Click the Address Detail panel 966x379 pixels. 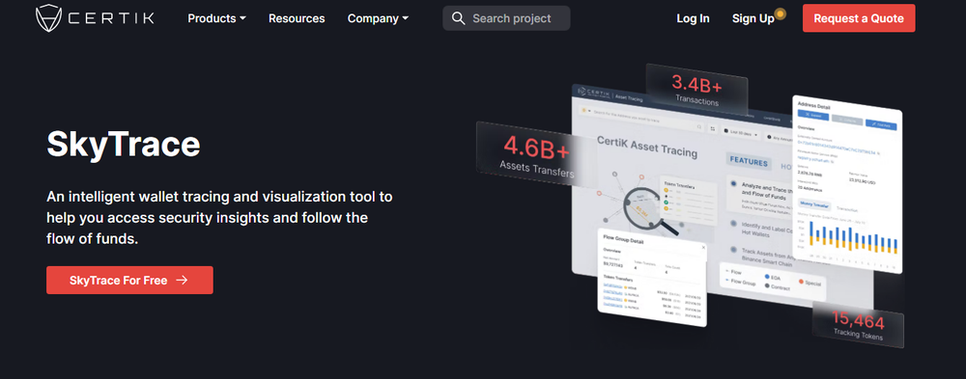point(847,184)
